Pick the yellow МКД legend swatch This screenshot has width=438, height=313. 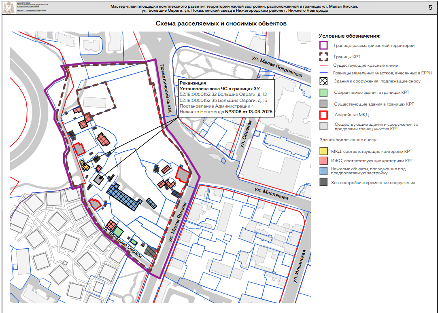[x=323, y=151]
